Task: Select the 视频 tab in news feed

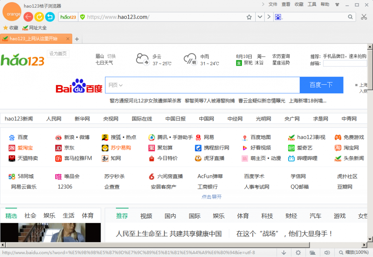Action: [146, 216]
